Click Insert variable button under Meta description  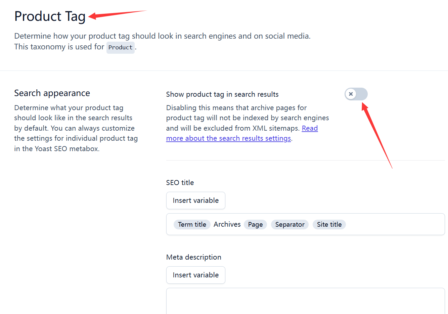point(195,275)
